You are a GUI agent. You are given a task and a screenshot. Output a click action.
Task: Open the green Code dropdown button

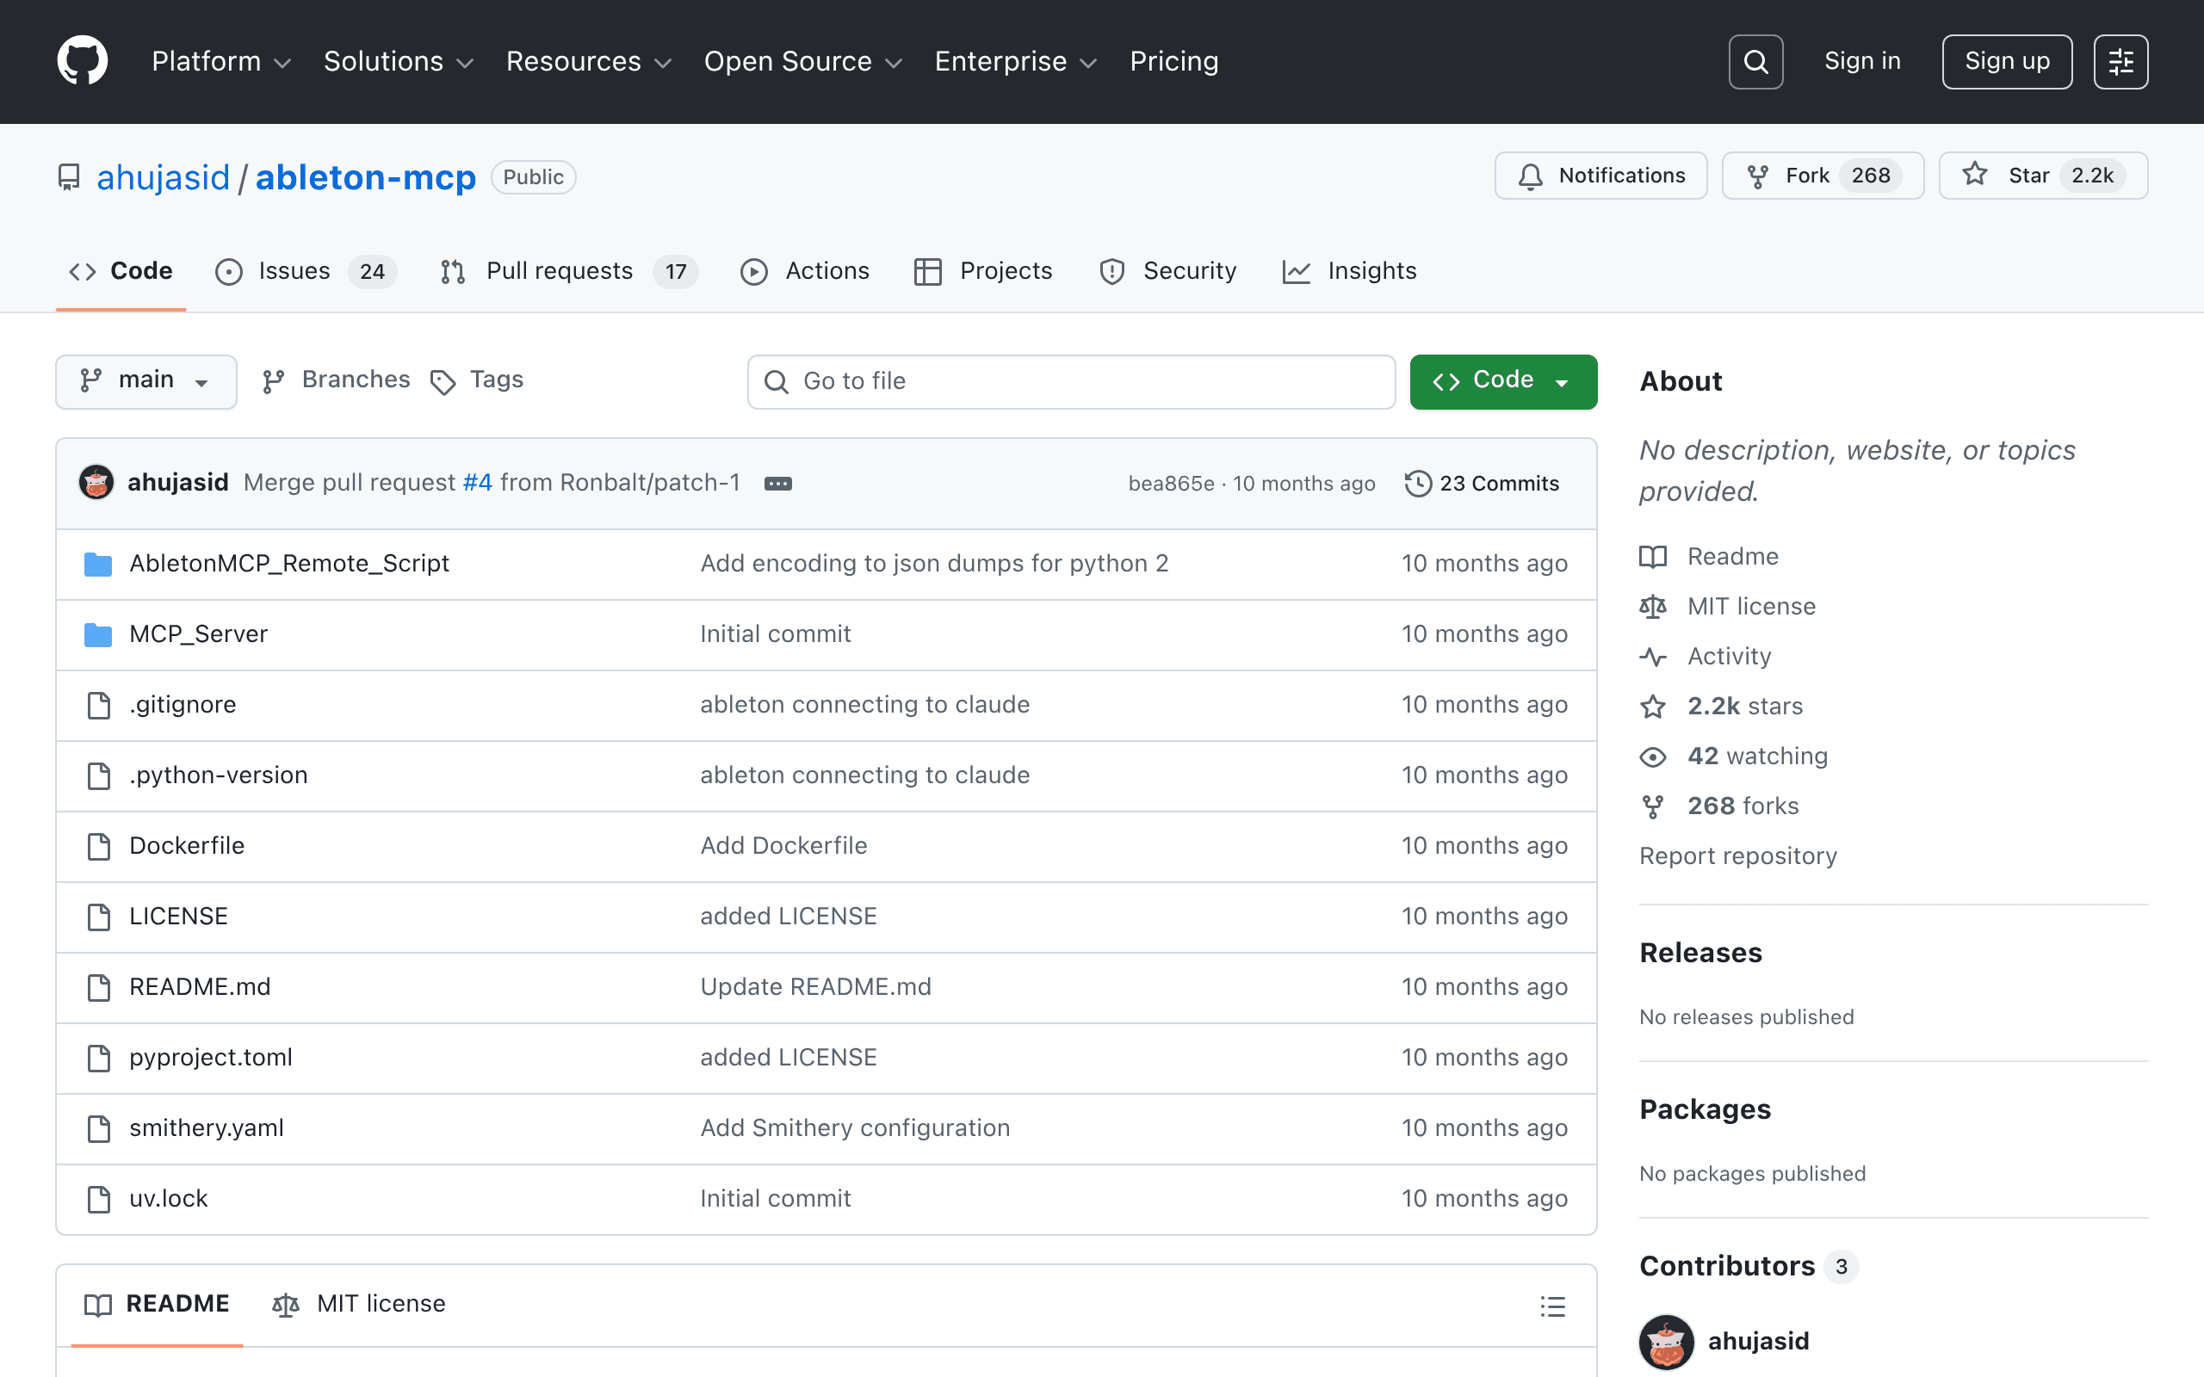point(1502,381)
